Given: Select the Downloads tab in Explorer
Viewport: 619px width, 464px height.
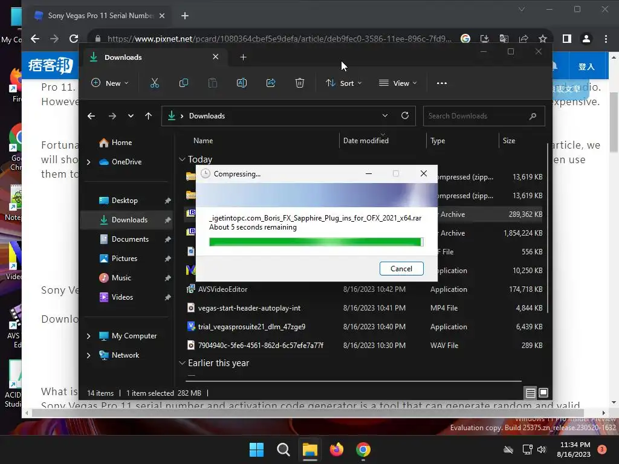Looking at the screenshot, I should pyautogui.click(x=154, y=57).
